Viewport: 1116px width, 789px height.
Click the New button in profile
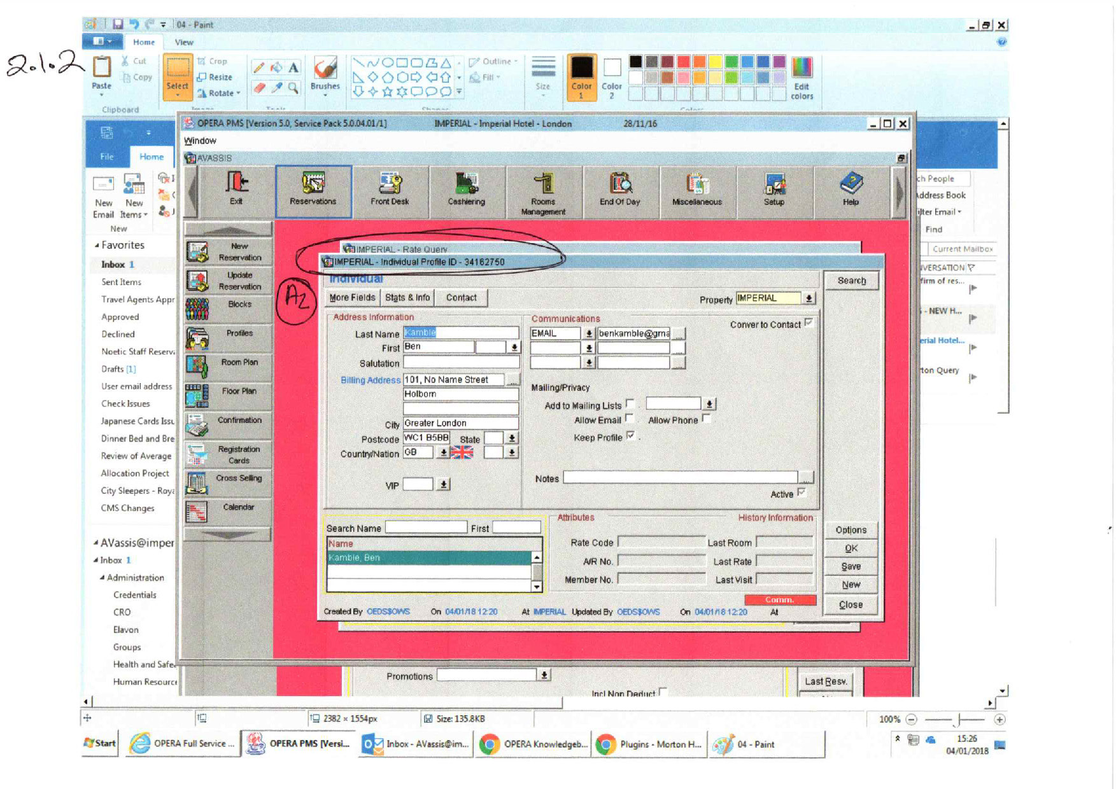[x=851, y=585]
